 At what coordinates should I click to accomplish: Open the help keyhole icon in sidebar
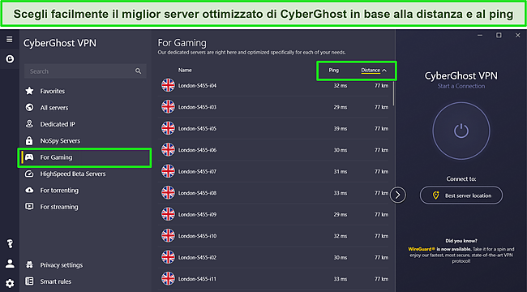point(10,243)
